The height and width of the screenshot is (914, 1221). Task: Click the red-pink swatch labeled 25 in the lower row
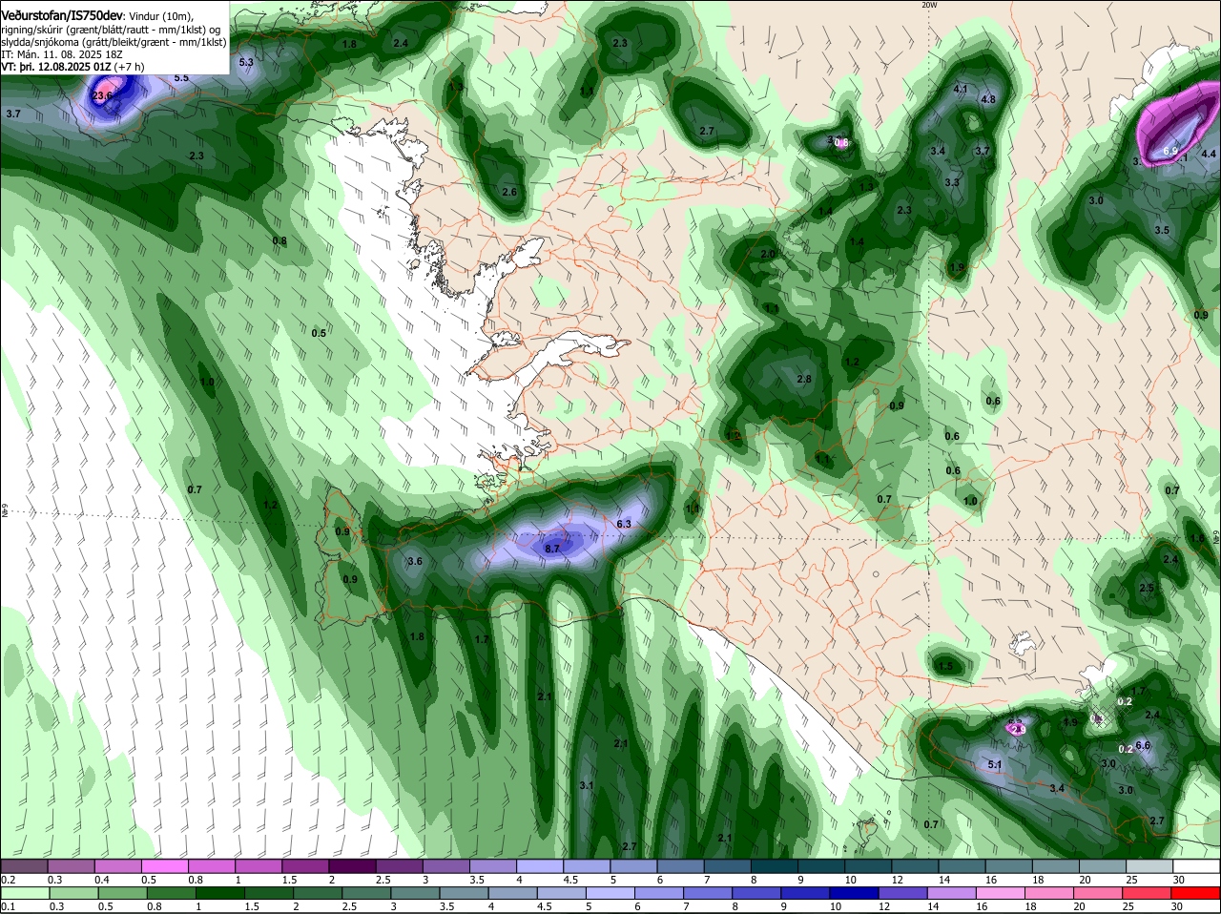[x=1148, y=895]
